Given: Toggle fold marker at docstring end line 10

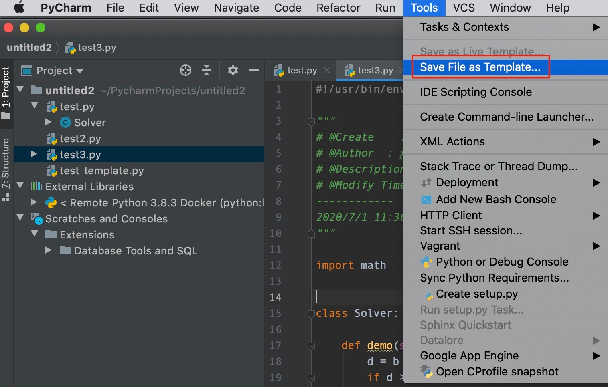Looking at the screenshot, I should point(311,233).
